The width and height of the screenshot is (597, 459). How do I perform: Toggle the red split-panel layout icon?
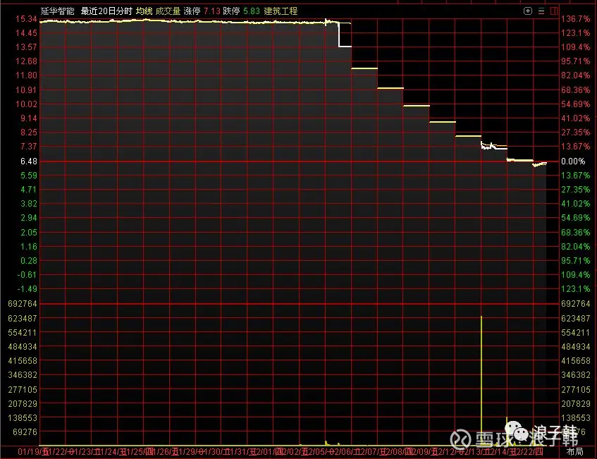[554, 11]
